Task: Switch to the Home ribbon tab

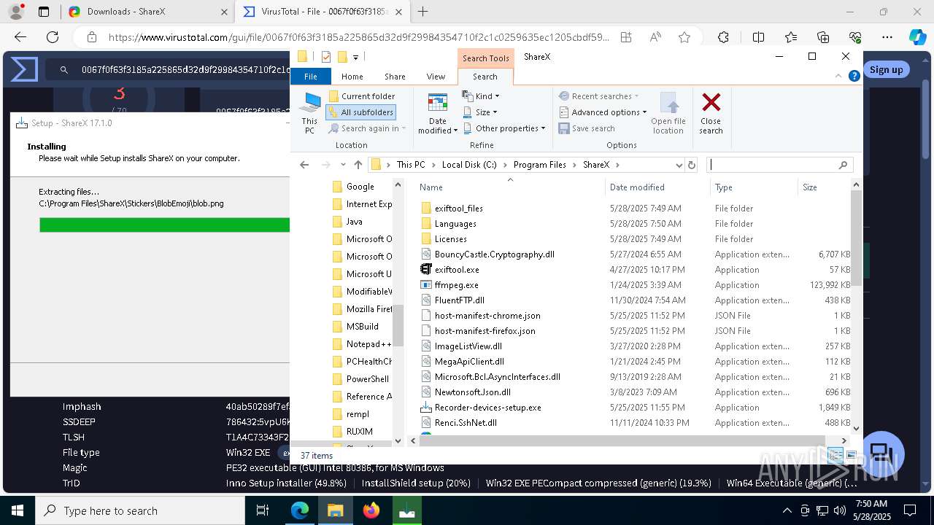Action: coord(352,77)
